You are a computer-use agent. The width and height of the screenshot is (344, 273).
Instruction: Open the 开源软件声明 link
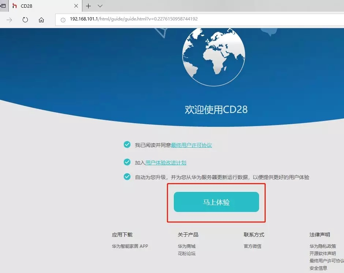click(322, 254)
